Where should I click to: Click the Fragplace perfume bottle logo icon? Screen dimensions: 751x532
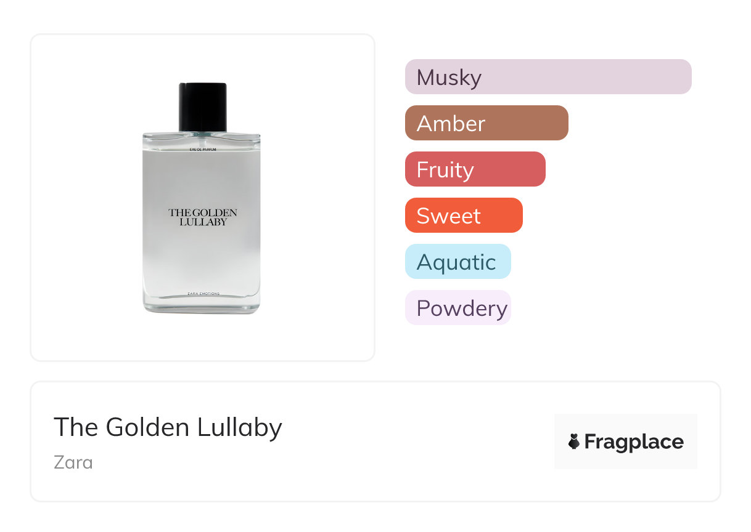[x=574, y=441]
